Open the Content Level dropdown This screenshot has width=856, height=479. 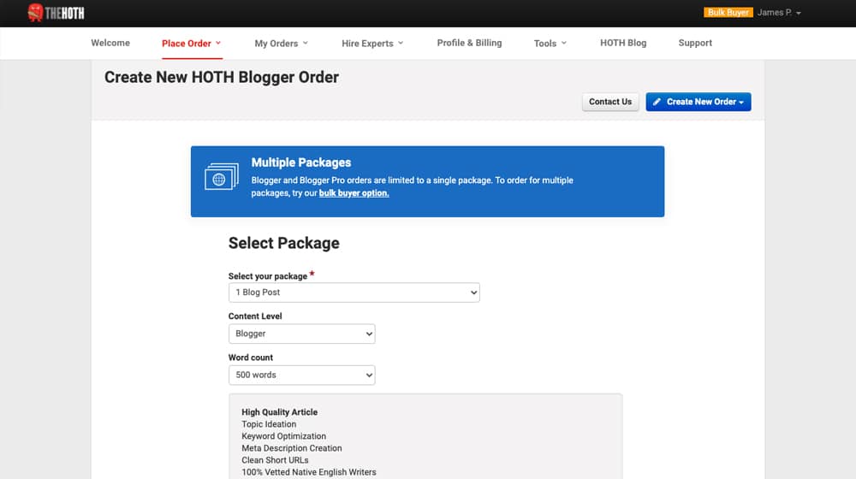coord(302,334)
